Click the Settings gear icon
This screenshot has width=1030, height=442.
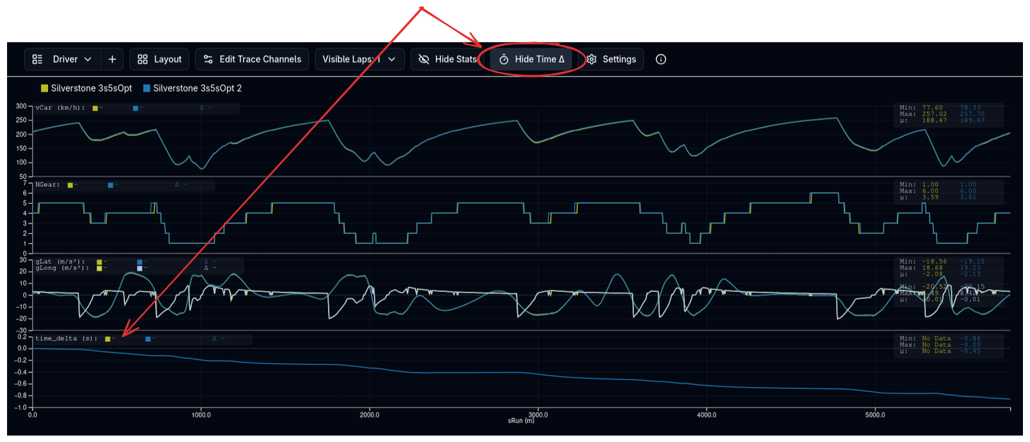592,59
